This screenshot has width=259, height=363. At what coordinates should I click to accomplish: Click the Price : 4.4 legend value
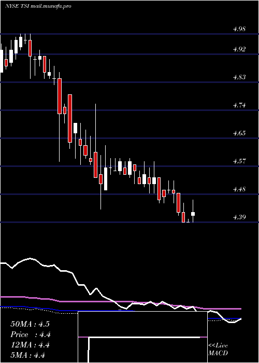pos(31,334)
